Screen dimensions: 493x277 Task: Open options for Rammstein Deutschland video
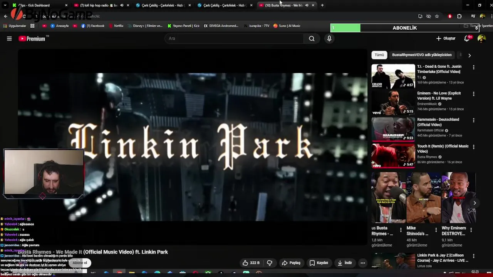coord(473,120)
